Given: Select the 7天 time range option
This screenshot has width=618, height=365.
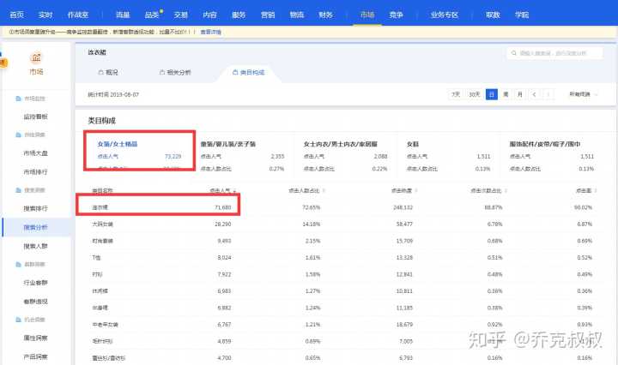Looking at the screenshot, I should 456,94.
